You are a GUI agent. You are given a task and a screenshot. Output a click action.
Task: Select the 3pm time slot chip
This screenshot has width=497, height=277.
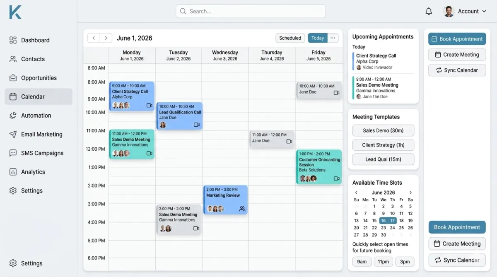[405, 262]
